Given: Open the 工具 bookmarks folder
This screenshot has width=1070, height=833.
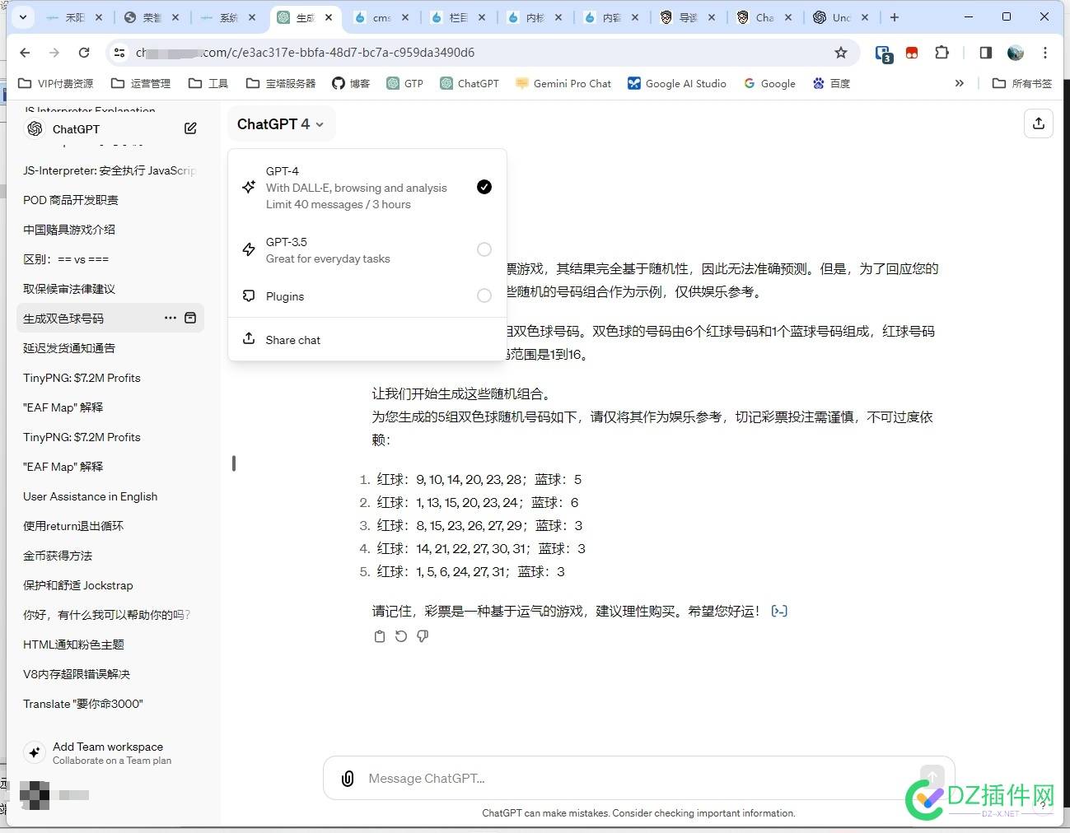Looking at the screenshot, I should (208, 83).
